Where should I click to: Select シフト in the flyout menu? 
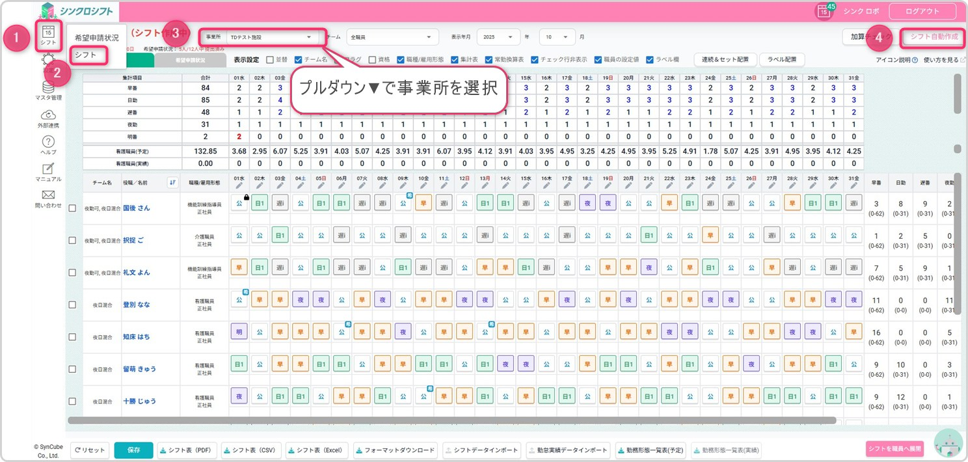pyautogui.click(x=87, y=55)
